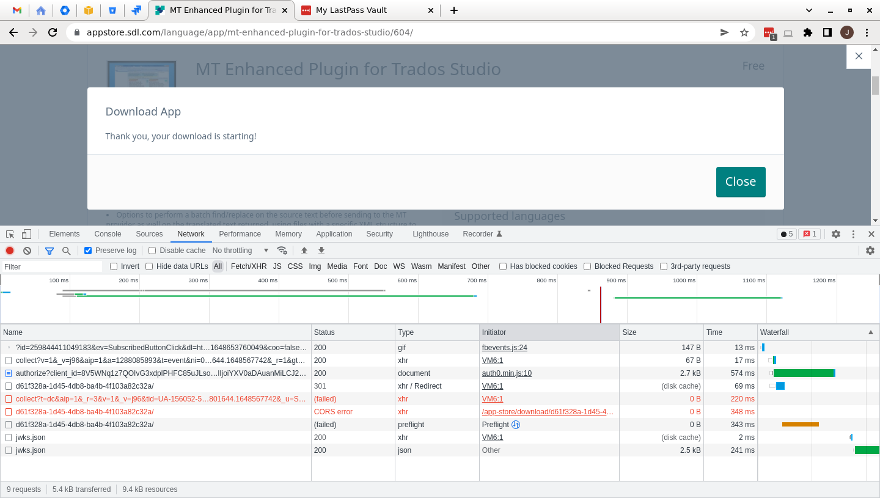This screenshot has height=498, width=880.
Task: Click the teal Close button
Action: point(740,182)
